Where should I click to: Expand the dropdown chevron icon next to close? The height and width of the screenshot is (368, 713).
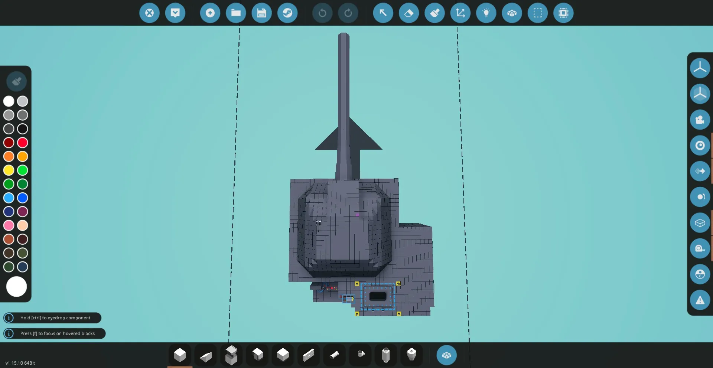click(175, 13)
